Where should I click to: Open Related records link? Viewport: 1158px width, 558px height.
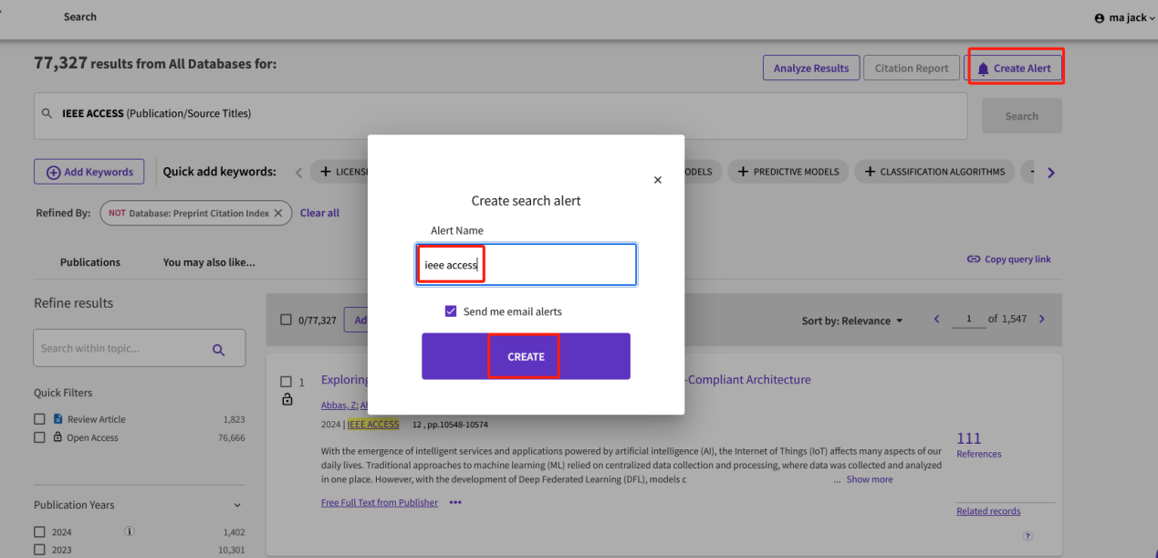click(x=988, y=511)
